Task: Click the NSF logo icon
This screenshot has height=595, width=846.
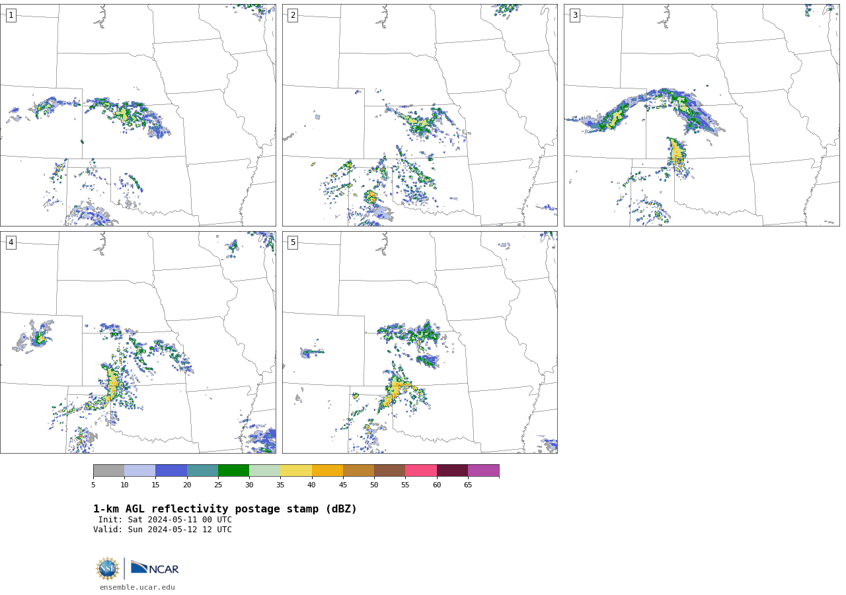Action: coord(108,569)
